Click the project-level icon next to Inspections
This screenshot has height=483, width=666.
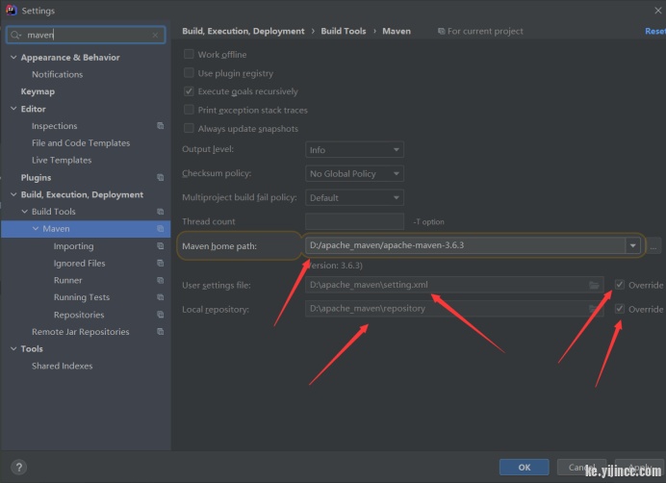point(160,126)
